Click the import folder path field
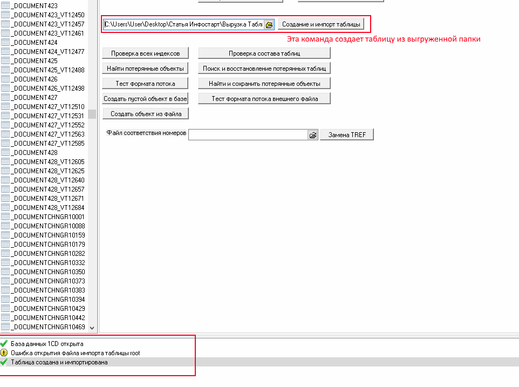 coord(183,24)
